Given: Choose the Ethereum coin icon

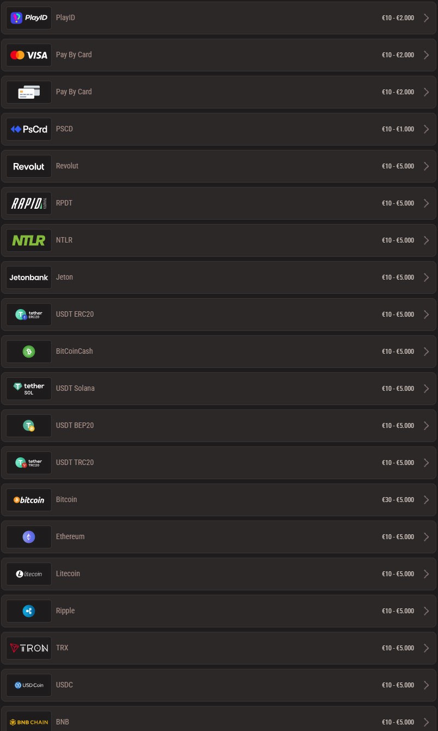Looking at the screenshot, I should [29, 537].
